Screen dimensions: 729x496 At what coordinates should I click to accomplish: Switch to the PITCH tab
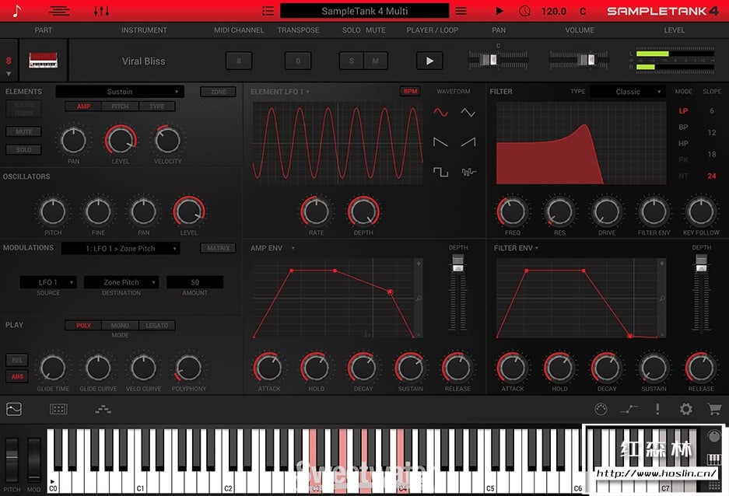120,107
